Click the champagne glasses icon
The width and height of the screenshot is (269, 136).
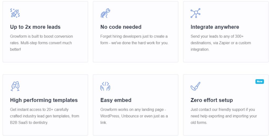(x=15, y=86)
